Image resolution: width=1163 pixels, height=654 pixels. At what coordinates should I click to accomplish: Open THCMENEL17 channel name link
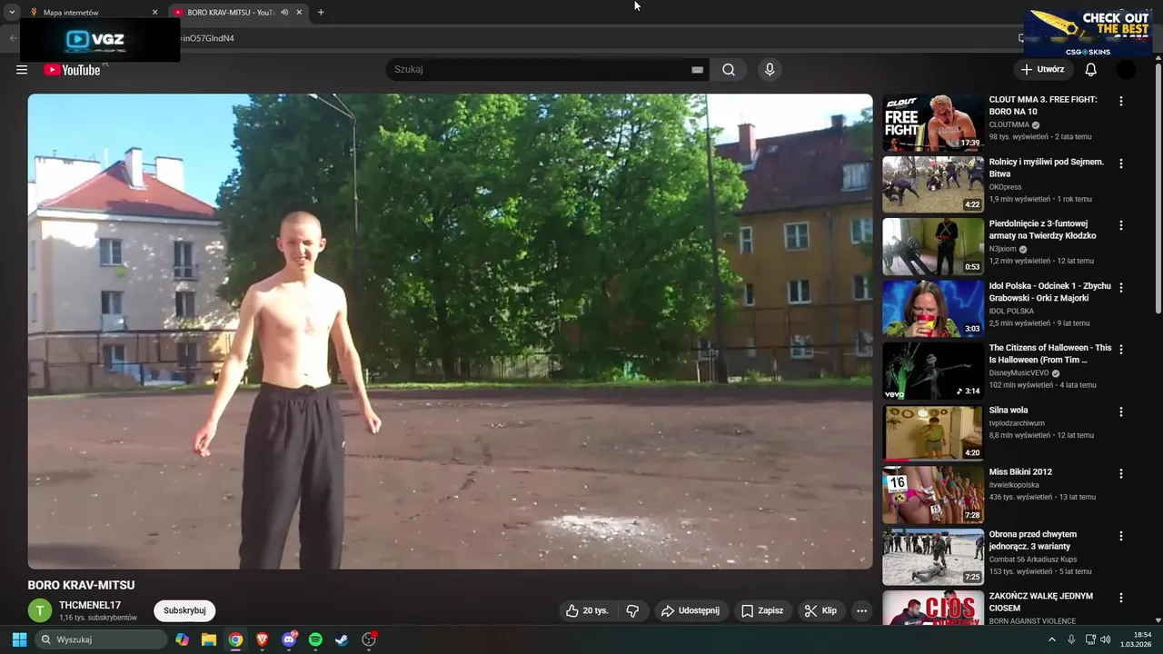point(90,605)
